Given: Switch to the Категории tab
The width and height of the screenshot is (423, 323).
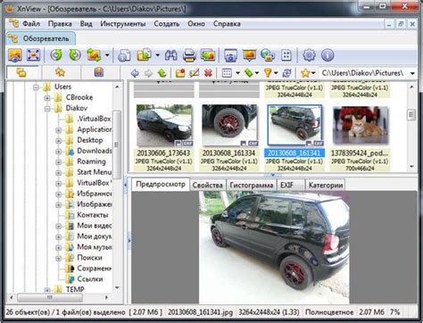Looking at the screenshot, I should point(326,185).
